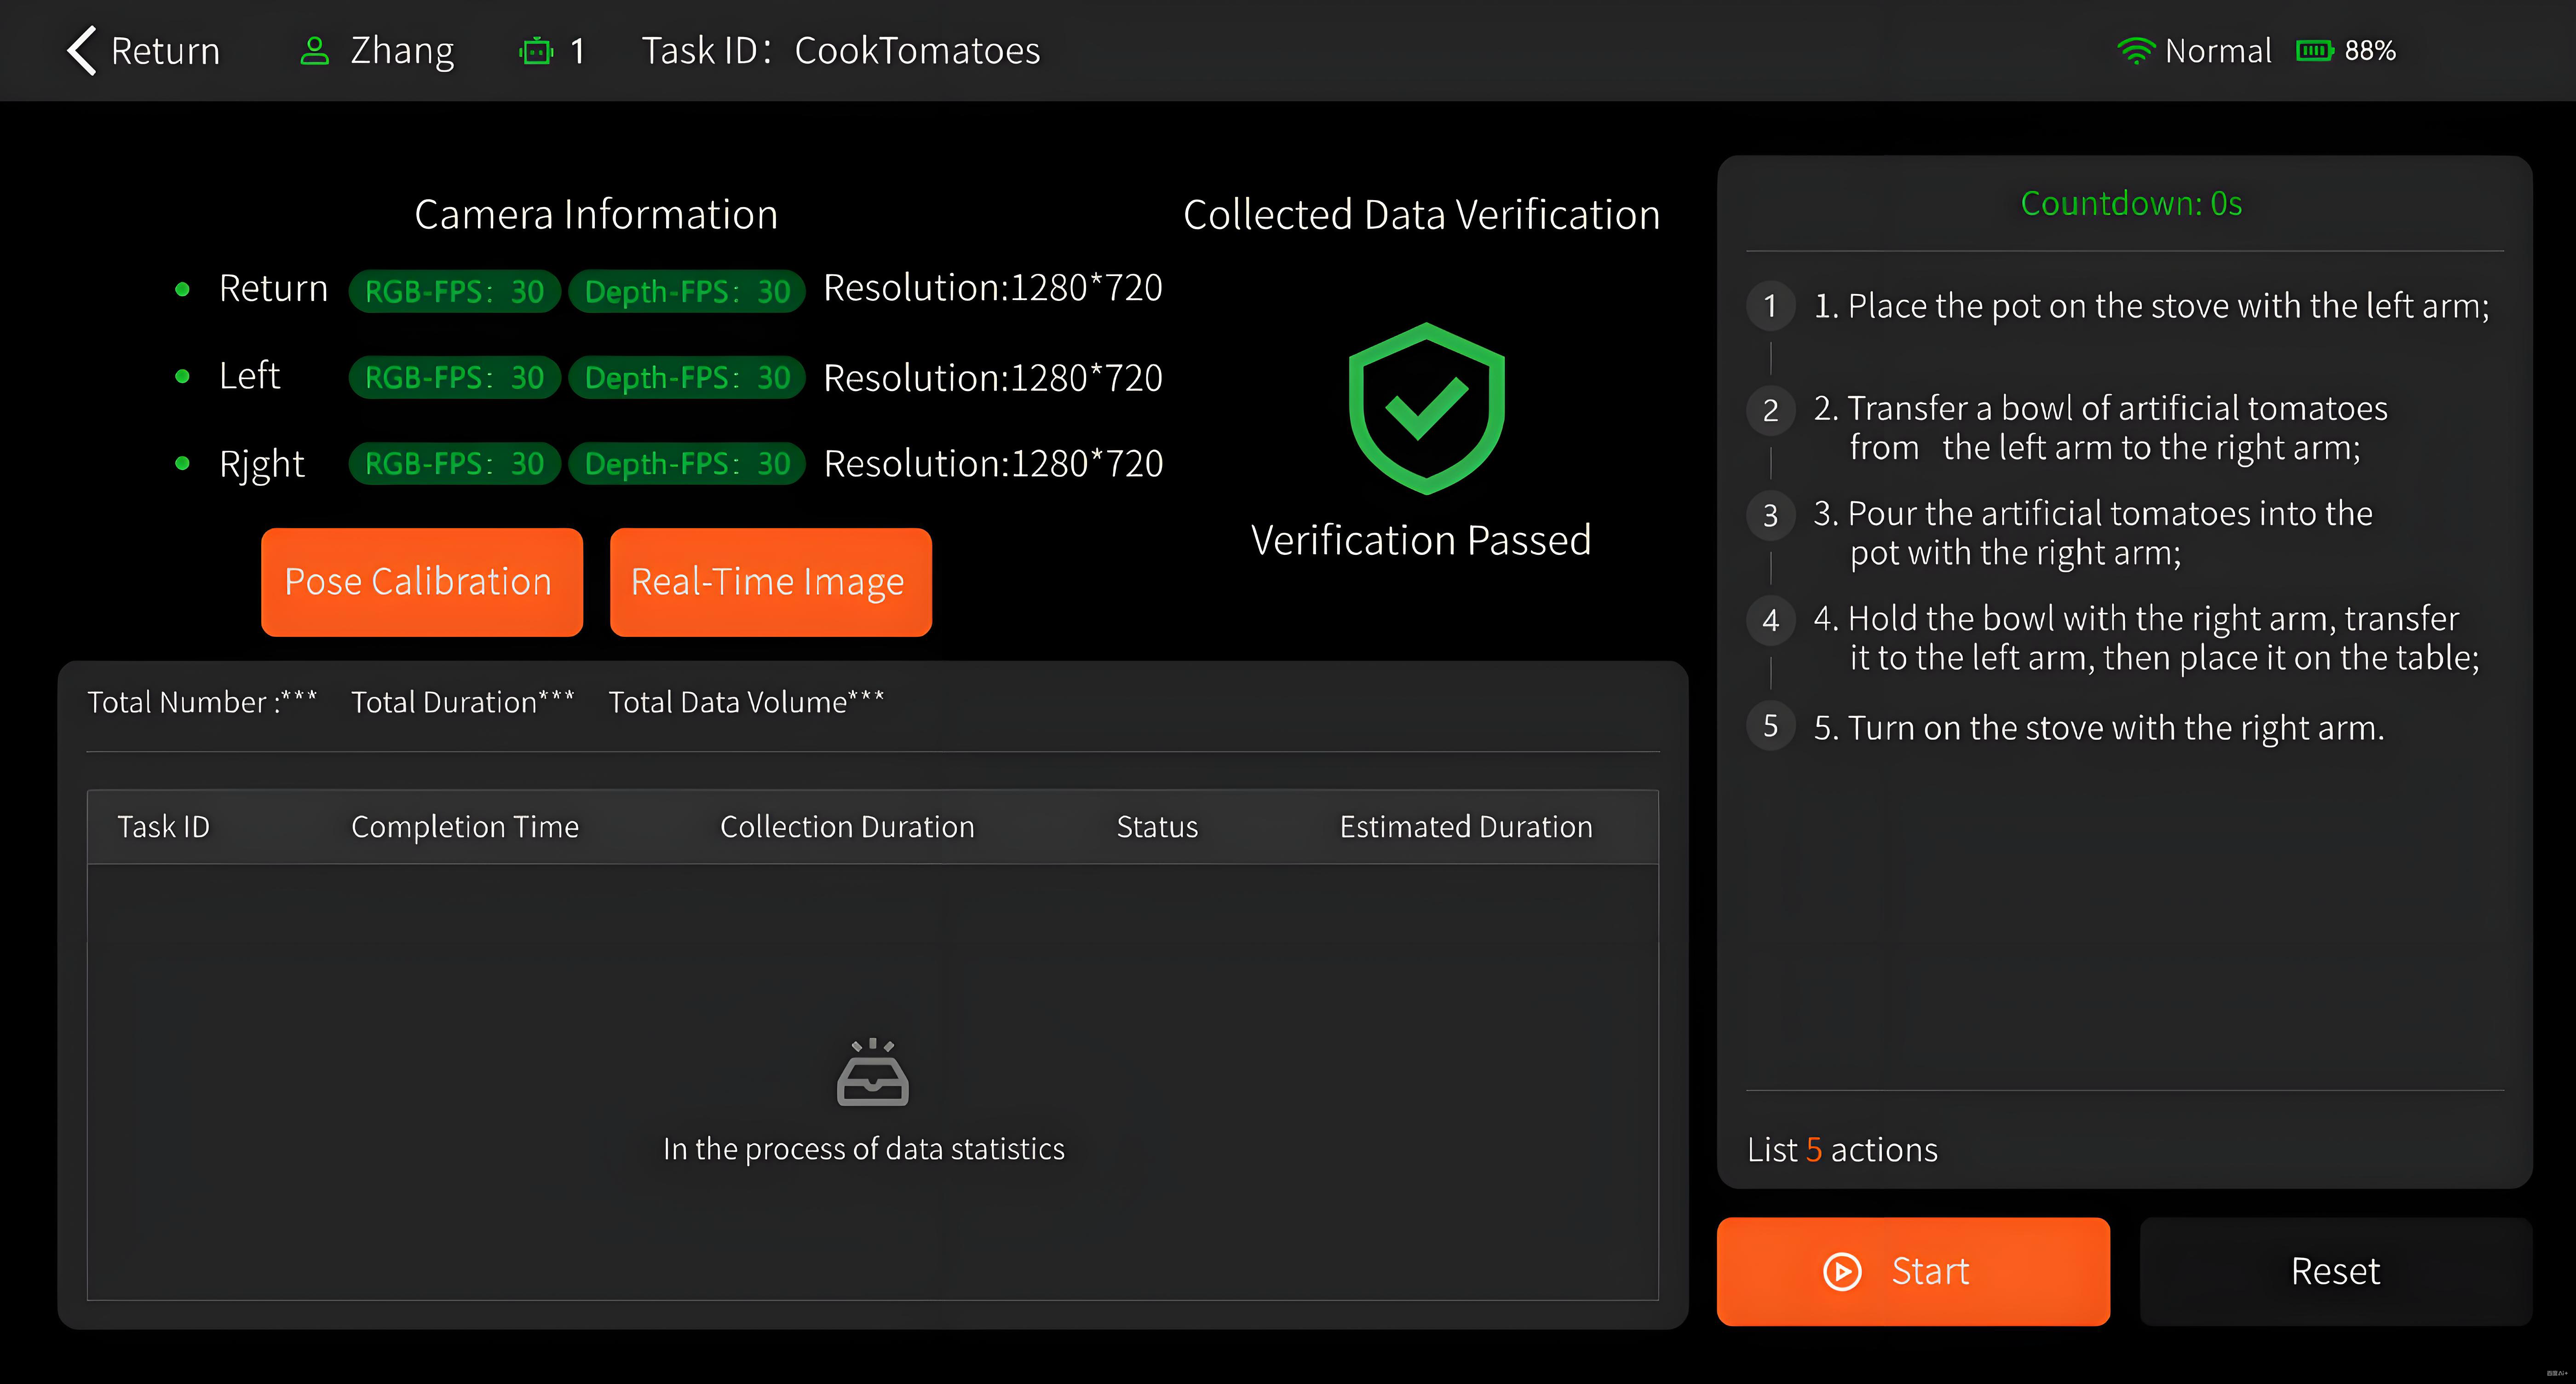Click Return camera RGB-FPS badge
The width and height of the screenshot is (2576, 1384).
click(454, 291)
